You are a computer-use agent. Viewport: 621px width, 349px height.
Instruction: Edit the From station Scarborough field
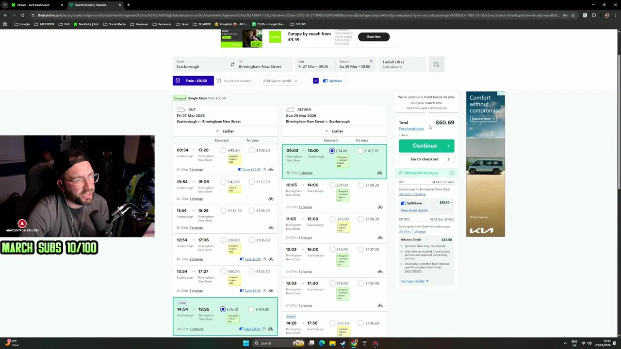tap(201, 64)
